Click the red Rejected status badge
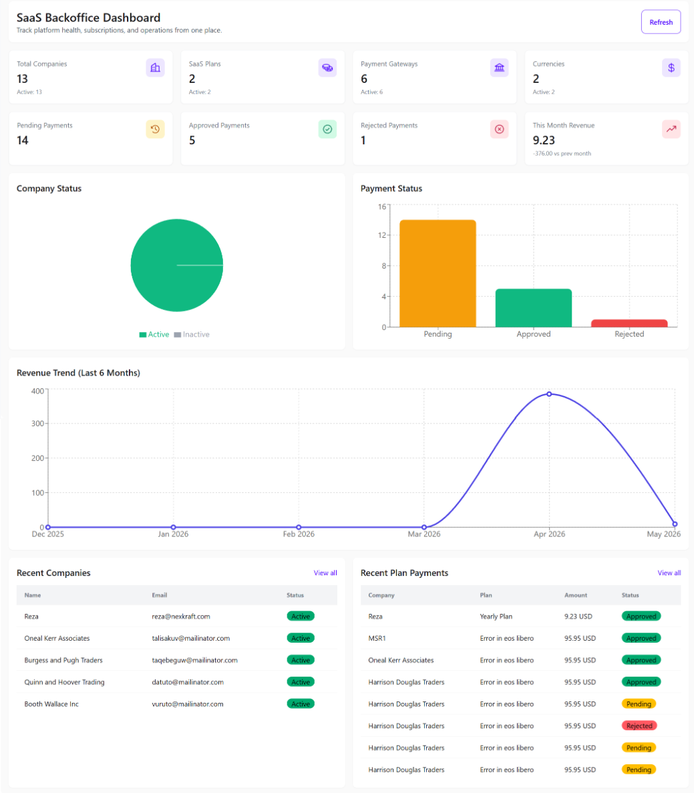This screenshot has width=694, height=793. (639, 726)
